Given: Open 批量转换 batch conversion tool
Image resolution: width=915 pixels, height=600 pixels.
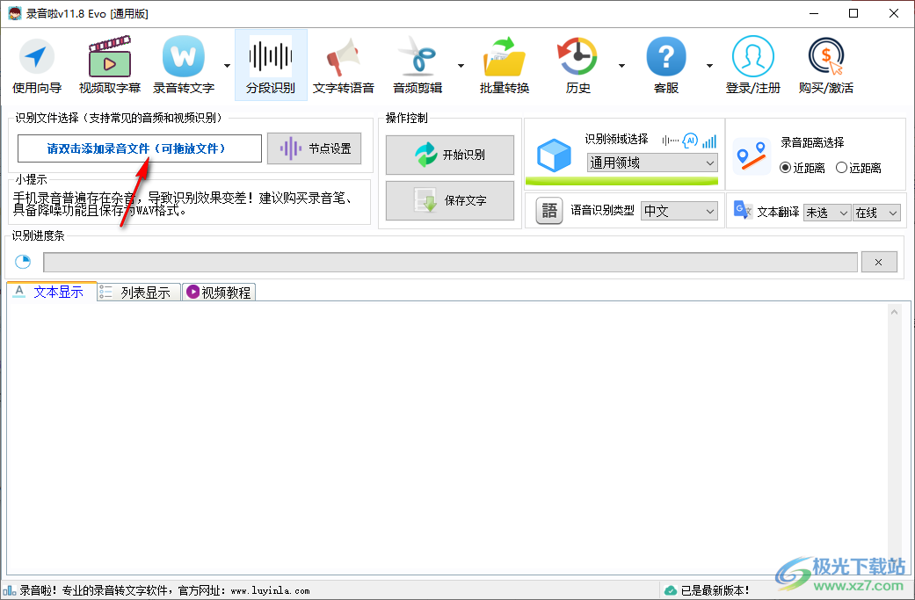Looking at the screenshot, I should tap(505, 65).
